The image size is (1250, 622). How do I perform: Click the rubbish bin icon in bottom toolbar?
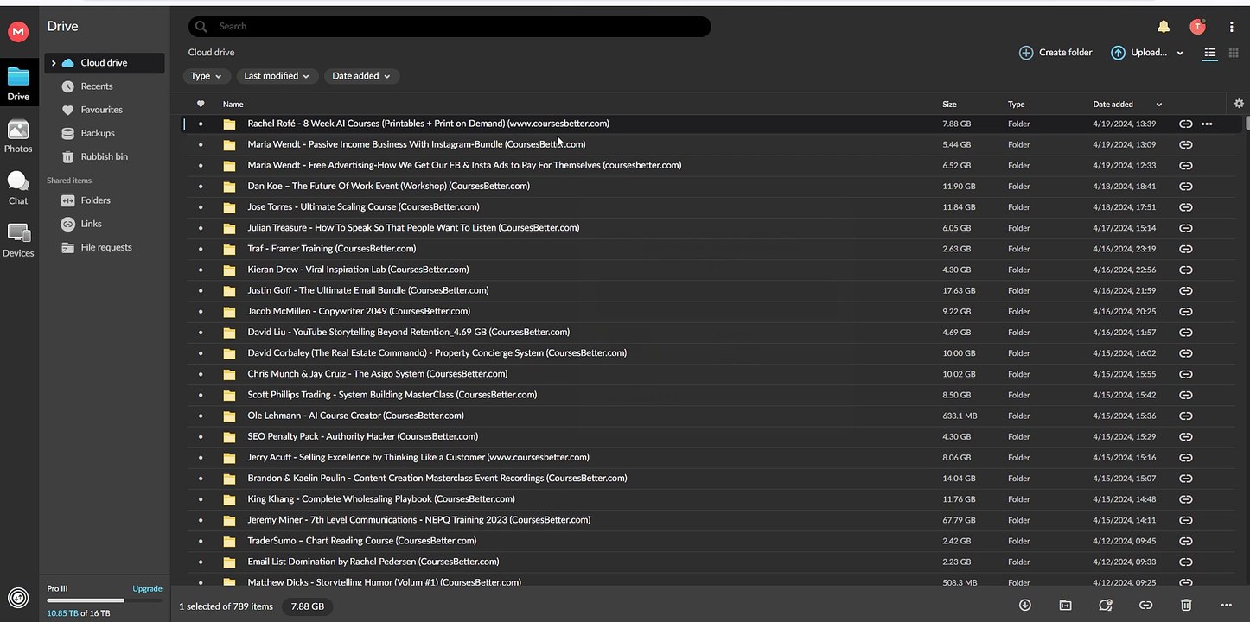(1186, 606)
